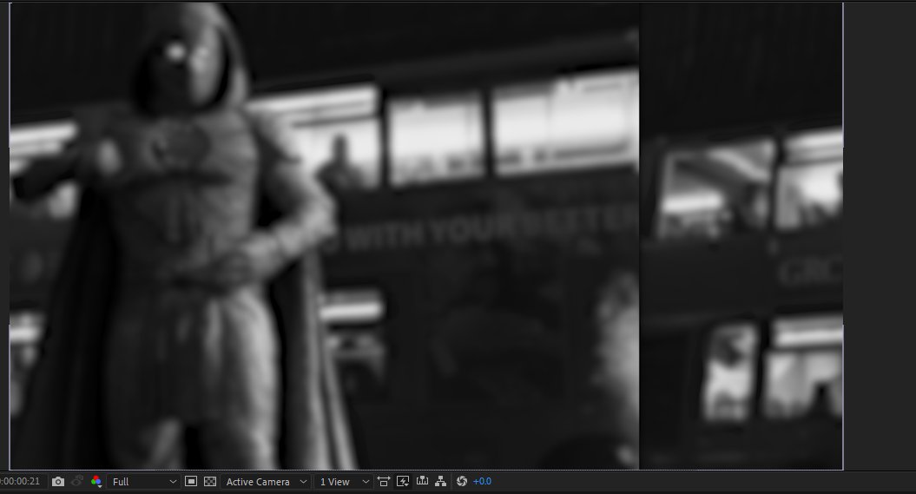Open the Show Channel and Color Management icon
This screenshot has height=494, width=916.
tap(96, 481)
